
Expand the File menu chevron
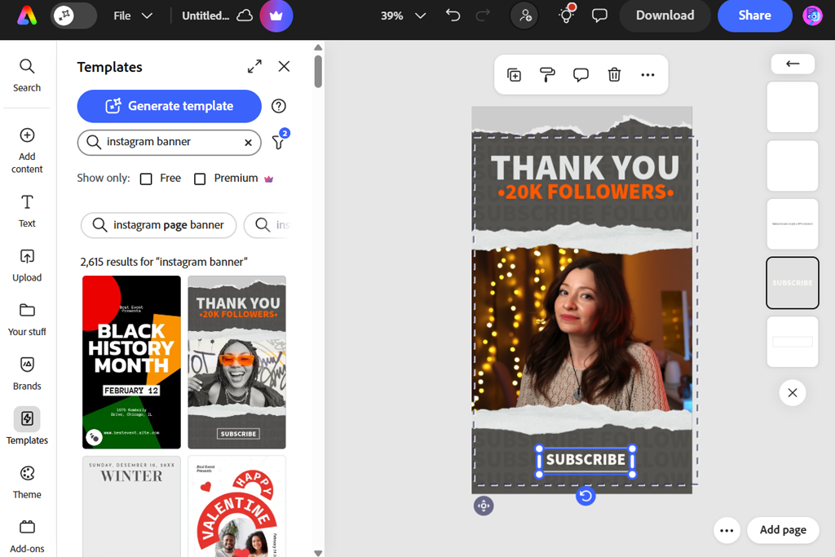pos(147,16)
